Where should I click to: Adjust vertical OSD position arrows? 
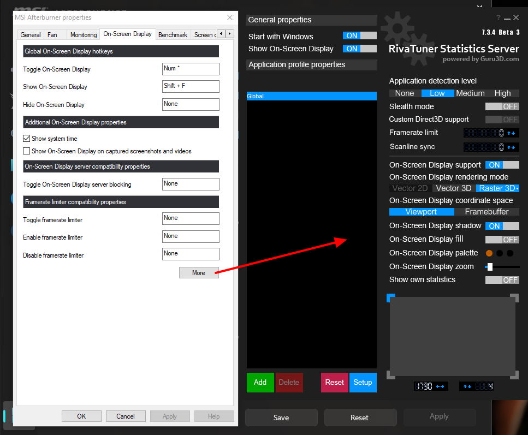click(x=467, y=386)
